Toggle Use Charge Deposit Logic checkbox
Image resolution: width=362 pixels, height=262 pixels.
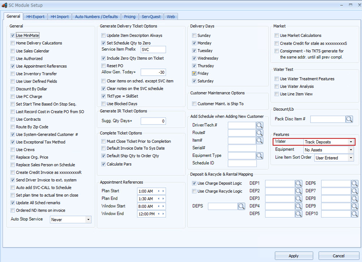(x=194, y=183)
